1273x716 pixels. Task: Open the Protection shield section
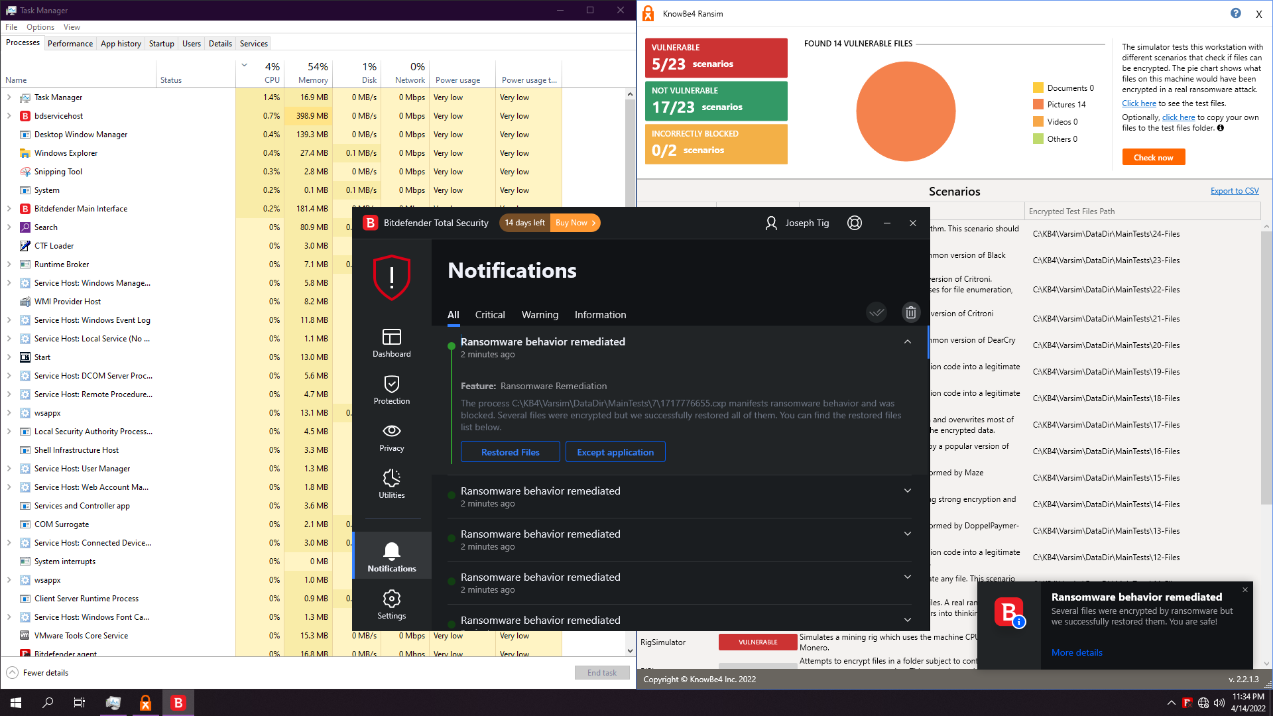pos(391,389)
